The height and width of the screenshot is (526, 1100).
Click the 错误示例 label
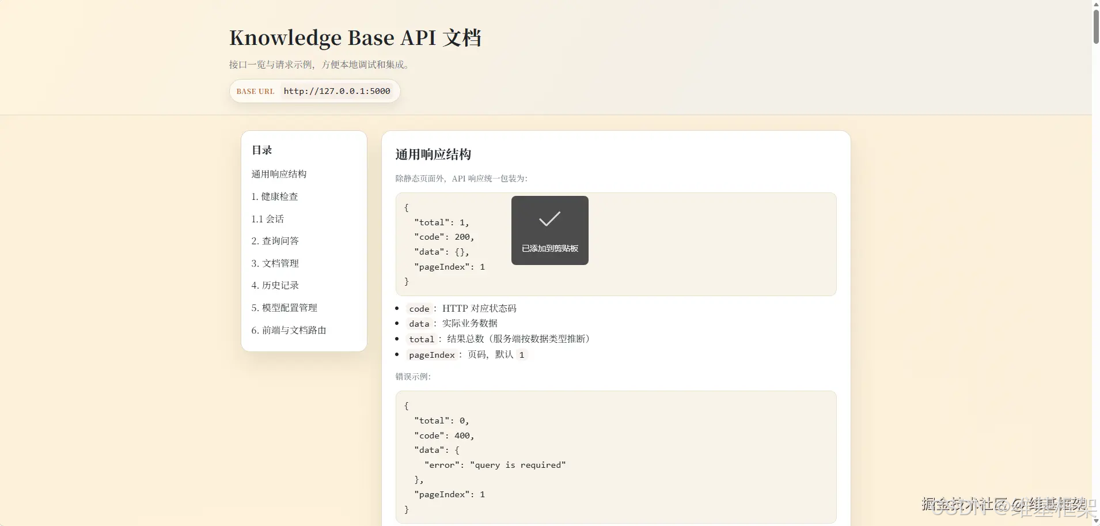413,377
